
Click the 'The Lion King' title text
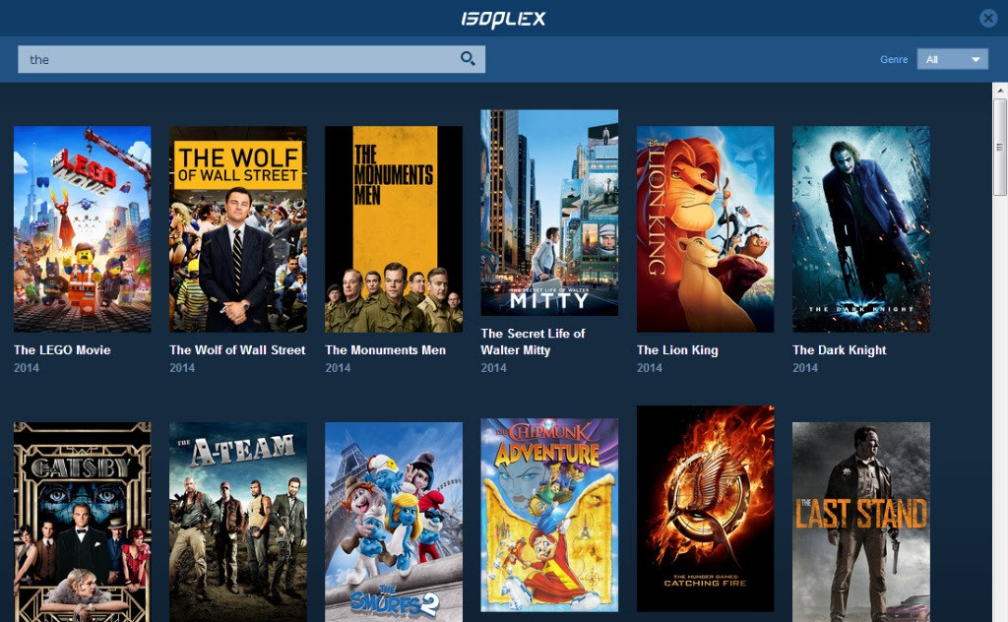pos(677,350)
